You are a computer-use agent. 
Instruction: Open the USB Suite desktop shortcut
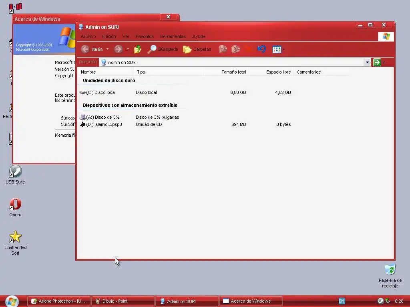pos(16,175)
